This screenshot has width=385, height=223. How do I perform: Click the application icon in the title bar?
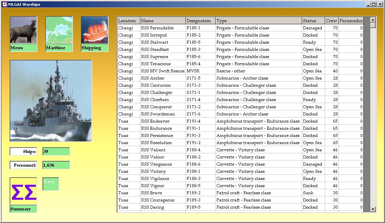4,4
